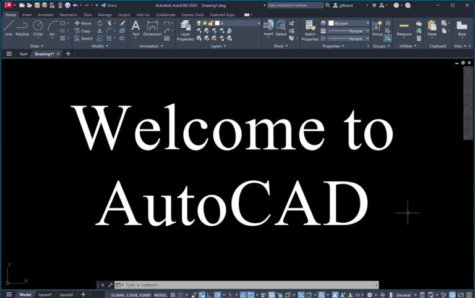Image resolution: width=475 pixels, height=298 pixels.
Task: Close the Drawing1 file tab
Action: (x=58, y=54)
